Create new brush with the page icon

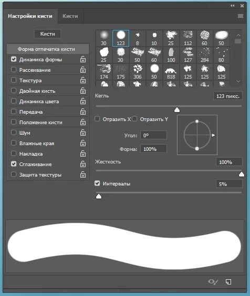(x=228, y=282)
